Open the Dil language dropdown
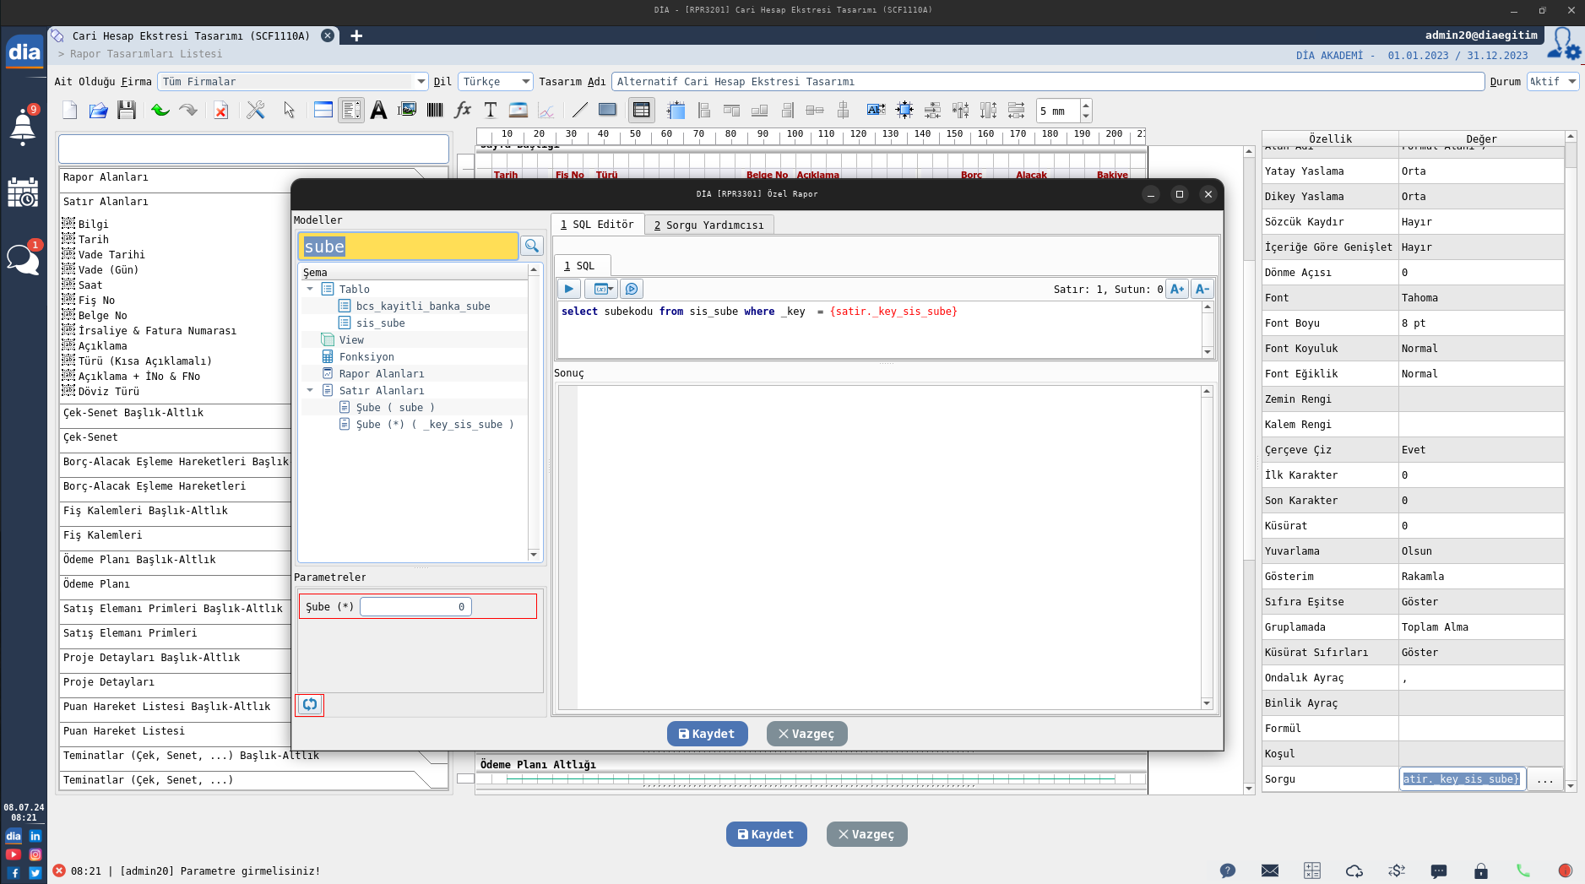The image size is (1585, 884). pos(525,82)
